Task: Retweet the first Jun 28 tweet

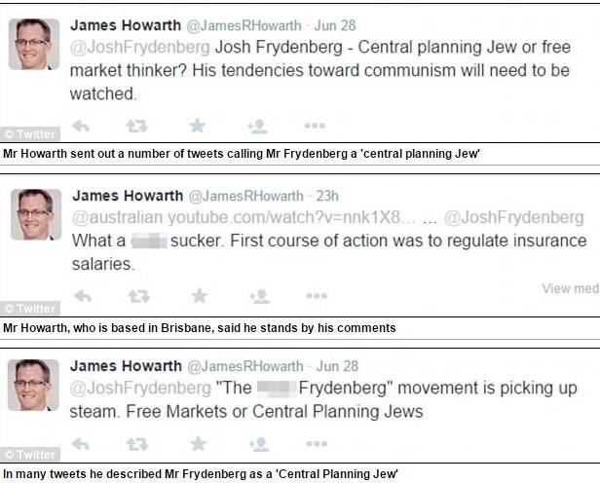Action: (x=136, y=126)
